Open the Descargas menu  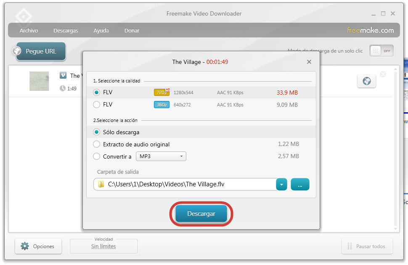click(66, 31)
